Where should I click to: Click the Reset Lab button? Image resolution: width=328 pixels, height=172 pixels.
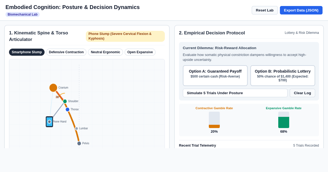265,10
